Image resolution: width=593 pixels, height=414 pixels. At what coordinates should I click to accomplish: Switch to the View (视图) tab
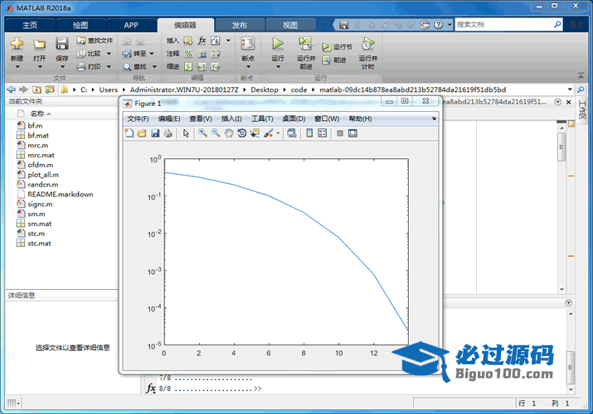pyautogui.click(x=290, y=26)
